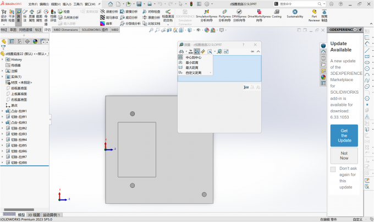Open 分型线分析 parting line analysis

click(x=130, y=24)
